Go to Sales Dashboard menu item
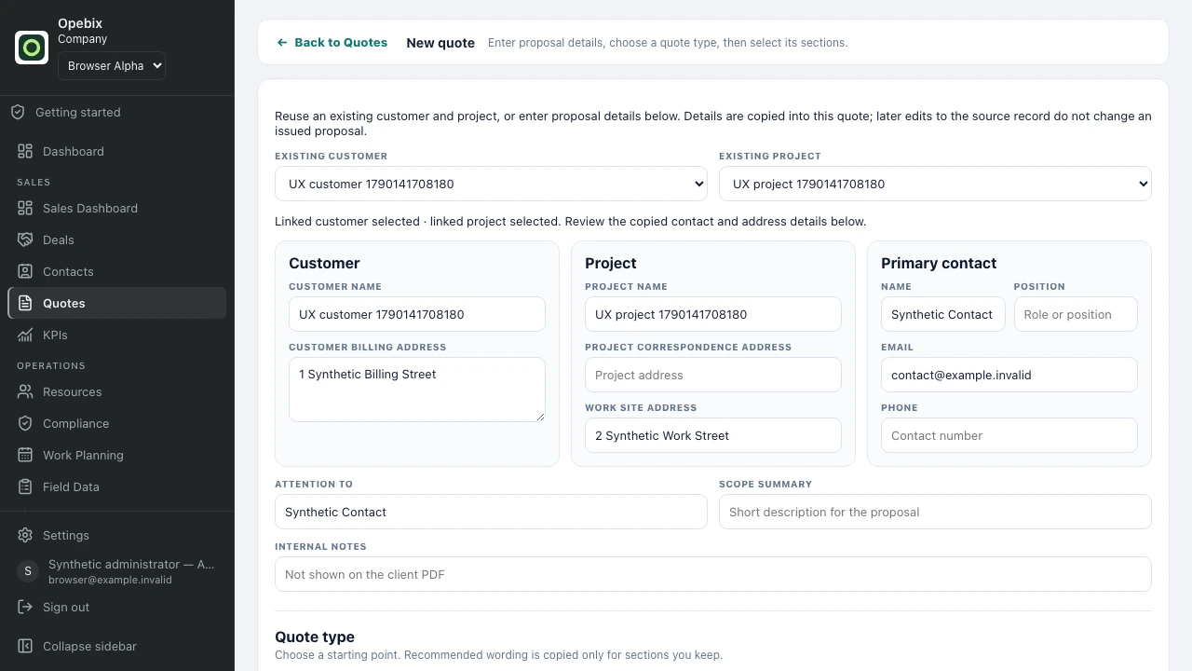The height and width of the screenshot is (671, 1192). pos(117,208)
